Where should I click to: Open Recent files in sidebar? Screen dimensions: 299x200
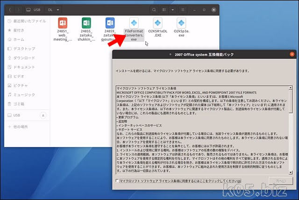(x=27, y=21)
